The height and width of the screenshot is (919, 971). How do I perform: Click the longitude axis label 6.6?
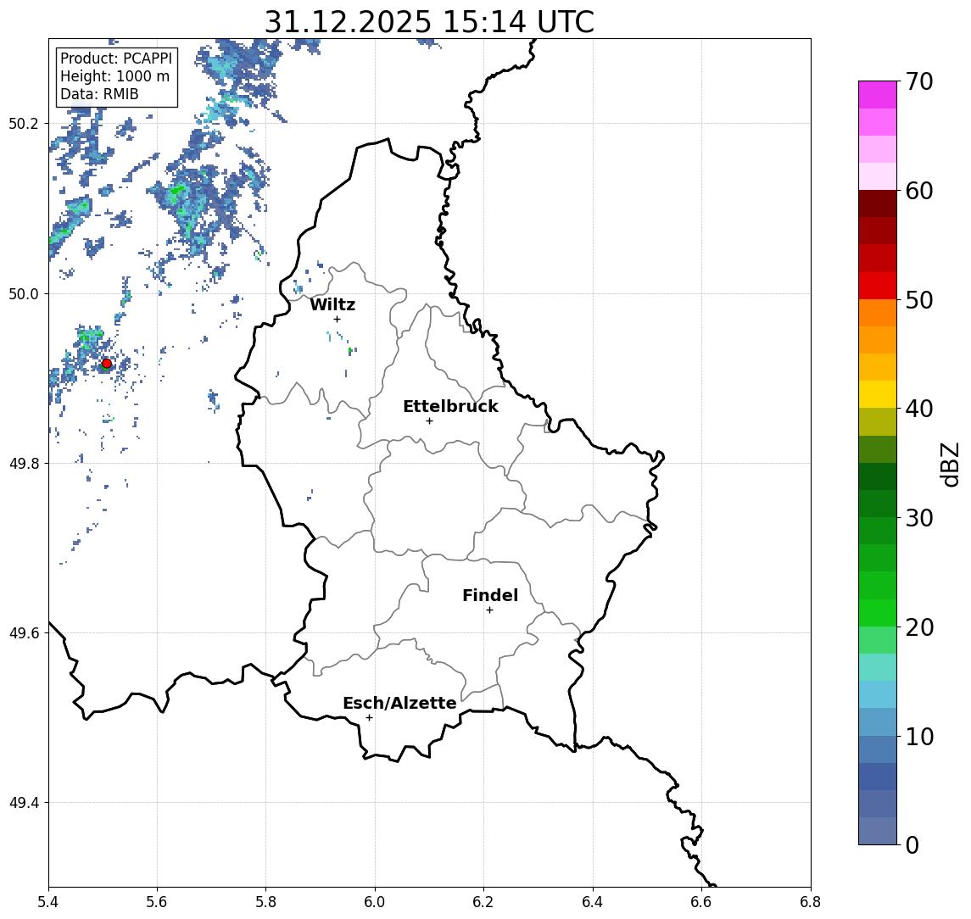click(701, 902)
